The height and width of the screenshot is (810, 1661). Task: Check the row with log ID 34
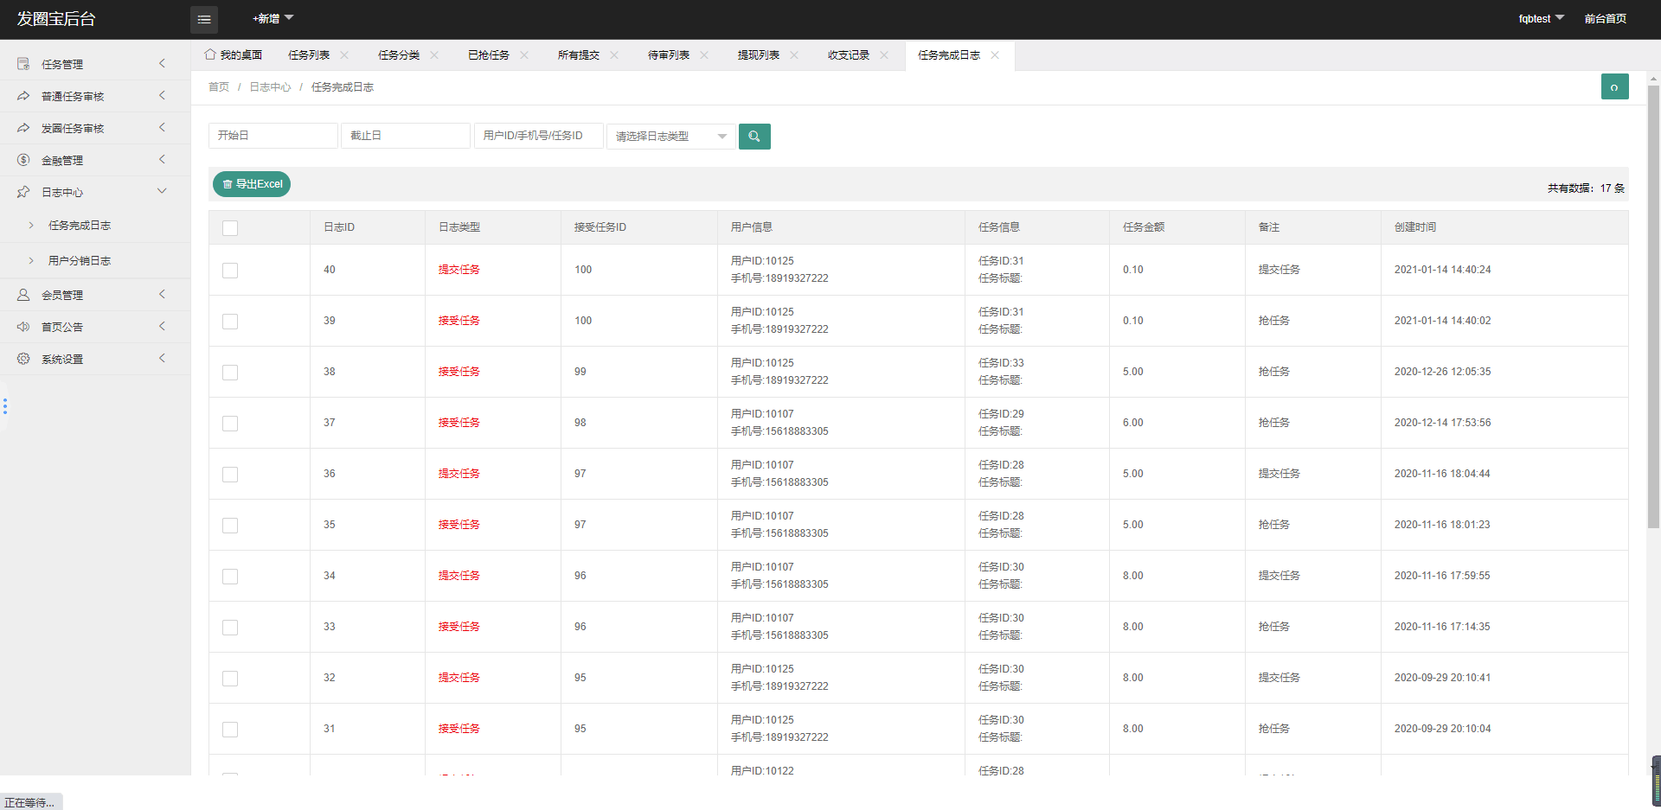[230, 577]
